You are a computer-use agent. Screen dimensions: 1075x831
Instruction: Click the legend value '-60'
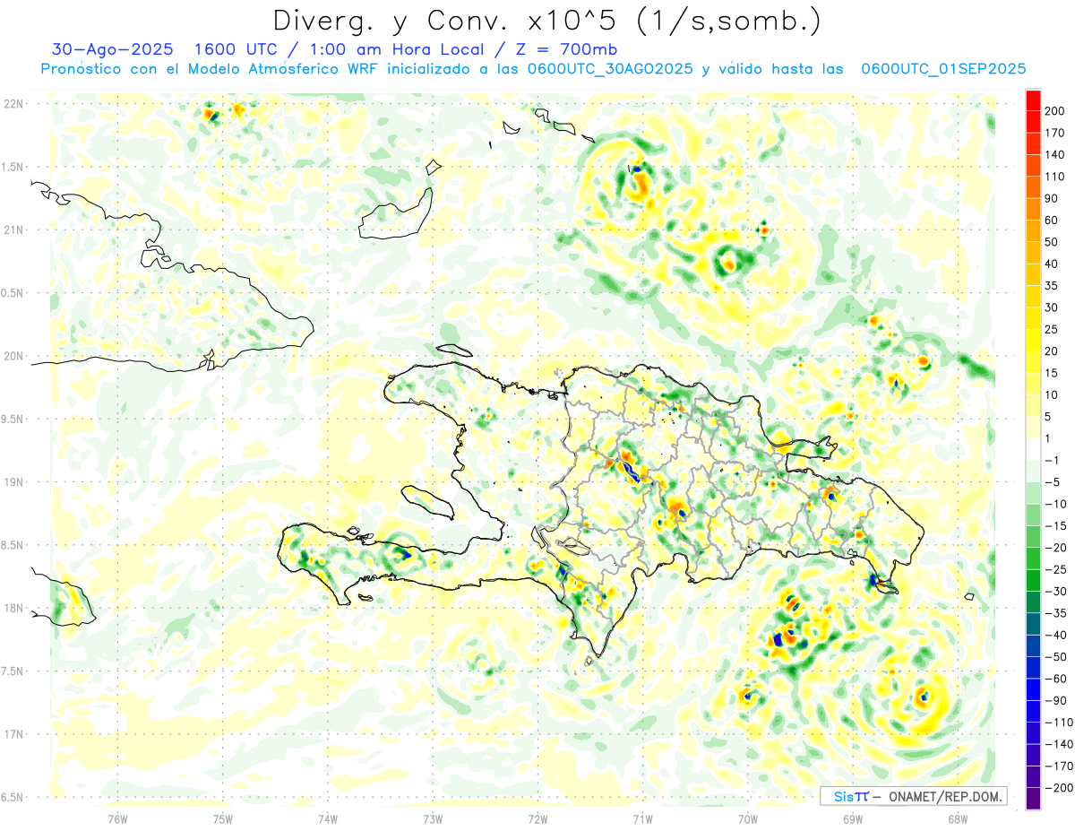click(1057, 679)
